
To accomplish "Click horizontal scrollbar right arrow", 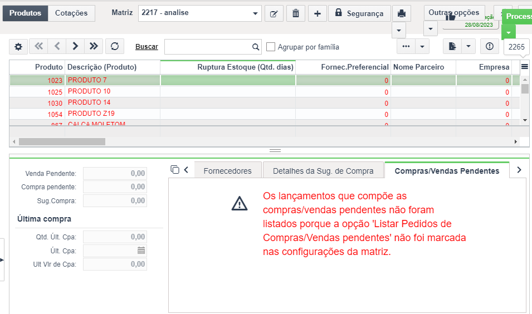I will pyautogui.click(x=516, y=141).
